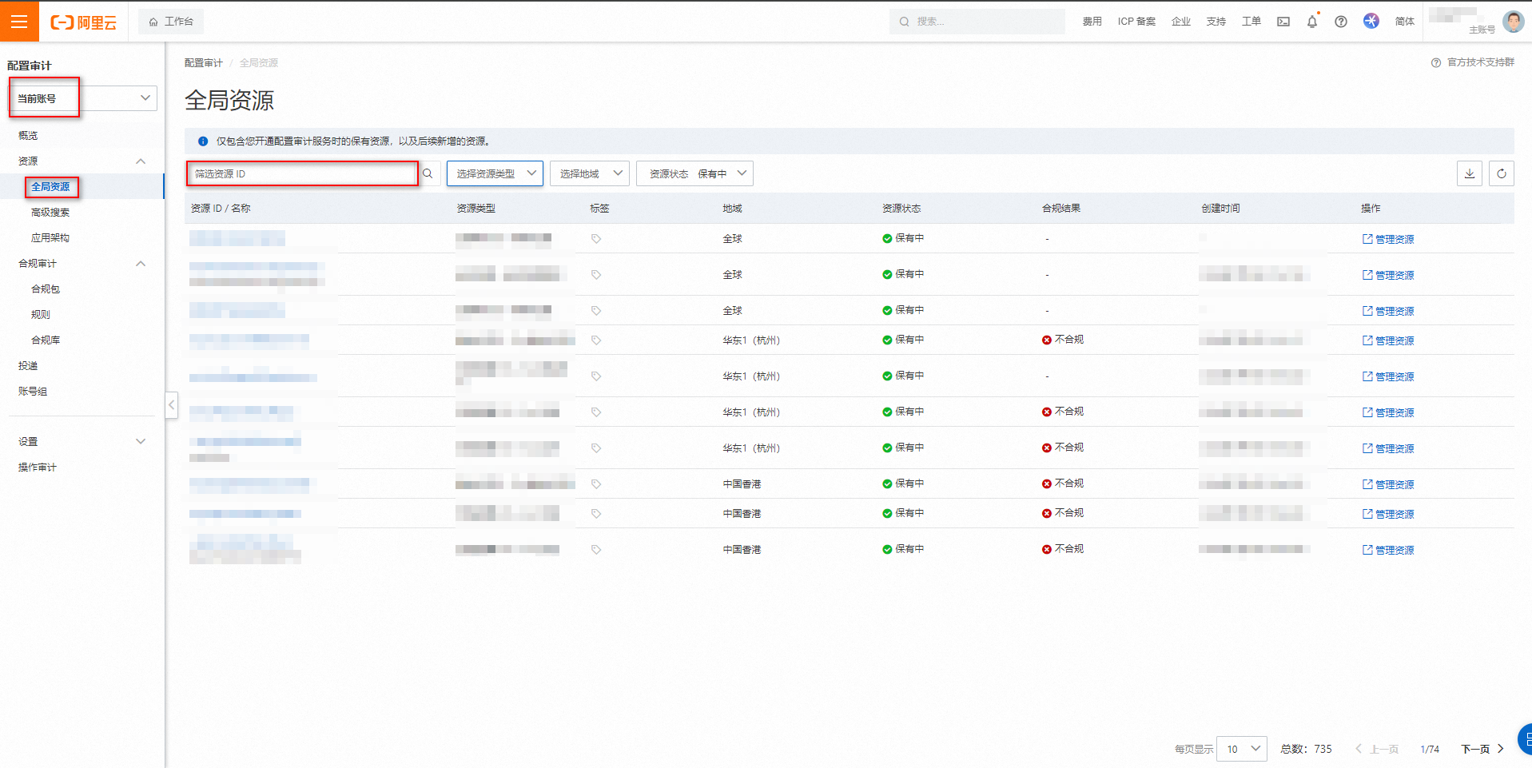The image size is (1532, 768).
Task: Open 官方技术支持群 help link
Action: click(1480, 62)
